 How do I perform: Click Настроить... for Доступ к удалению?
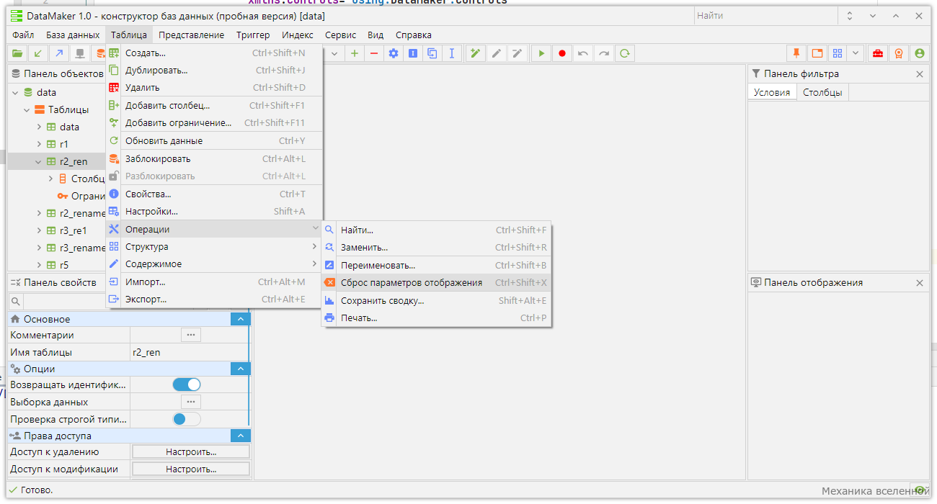tap(191, 451)
